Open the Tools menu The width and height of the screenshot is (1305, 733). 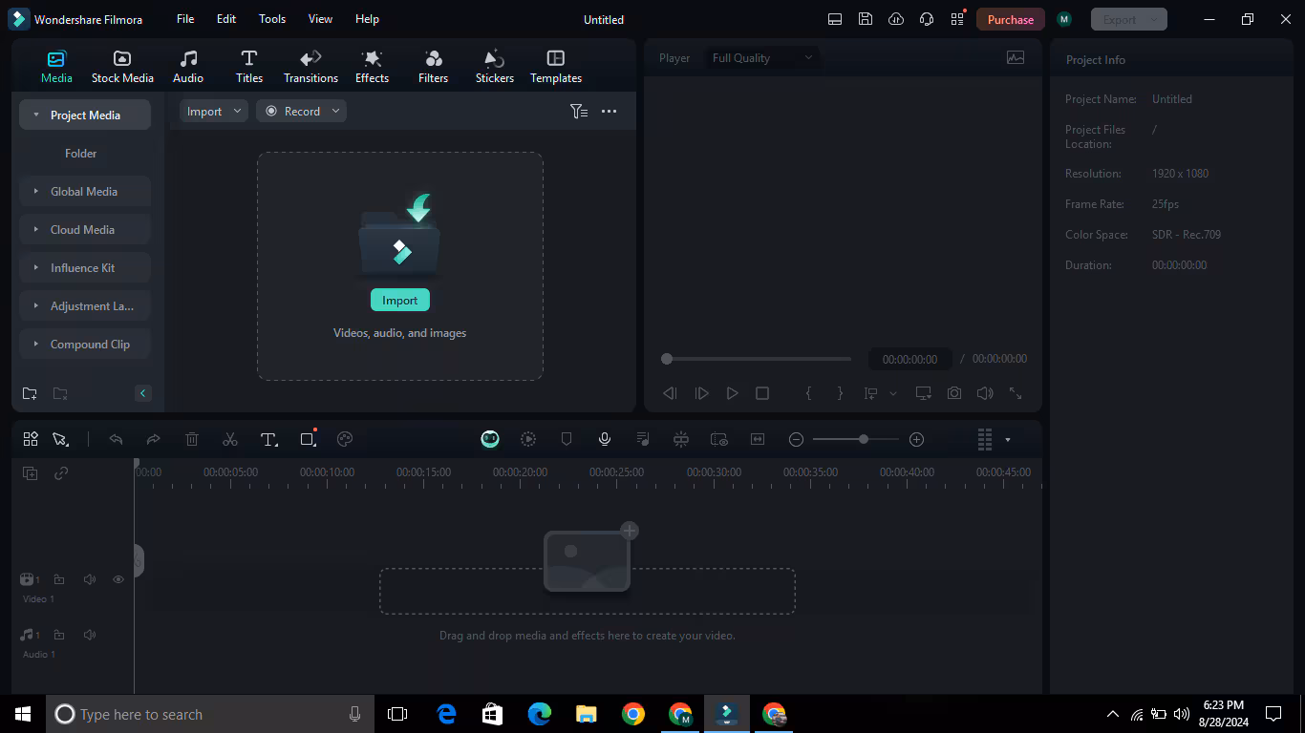click(272, 19)
